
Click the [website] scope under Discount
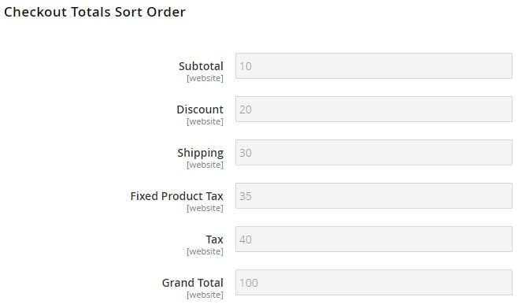click(x=205, y=121)
